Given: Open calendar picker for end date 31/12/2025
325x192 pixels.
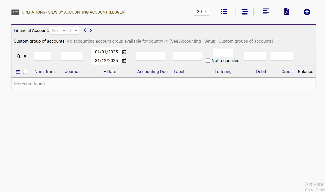Looking at the screenshot, I should (x=124, y=61).
